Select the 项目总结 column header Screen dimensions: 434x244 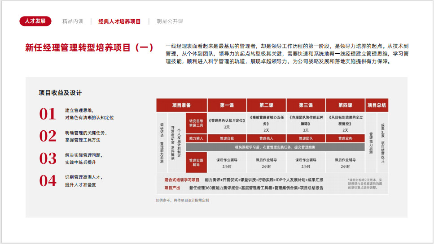pos(377,105)
